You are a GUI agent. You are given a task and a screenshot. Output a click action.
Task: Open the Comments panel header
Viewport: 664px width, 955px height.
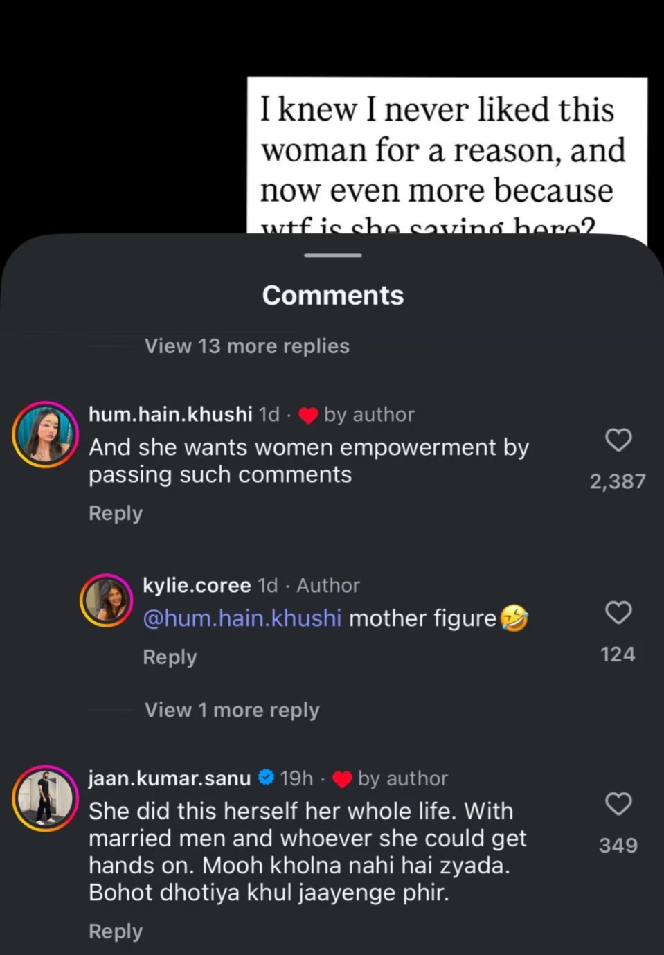332,295
